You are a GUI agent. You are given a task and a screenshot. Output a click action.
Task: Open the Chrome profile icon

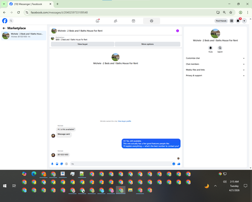pos(240,12)
